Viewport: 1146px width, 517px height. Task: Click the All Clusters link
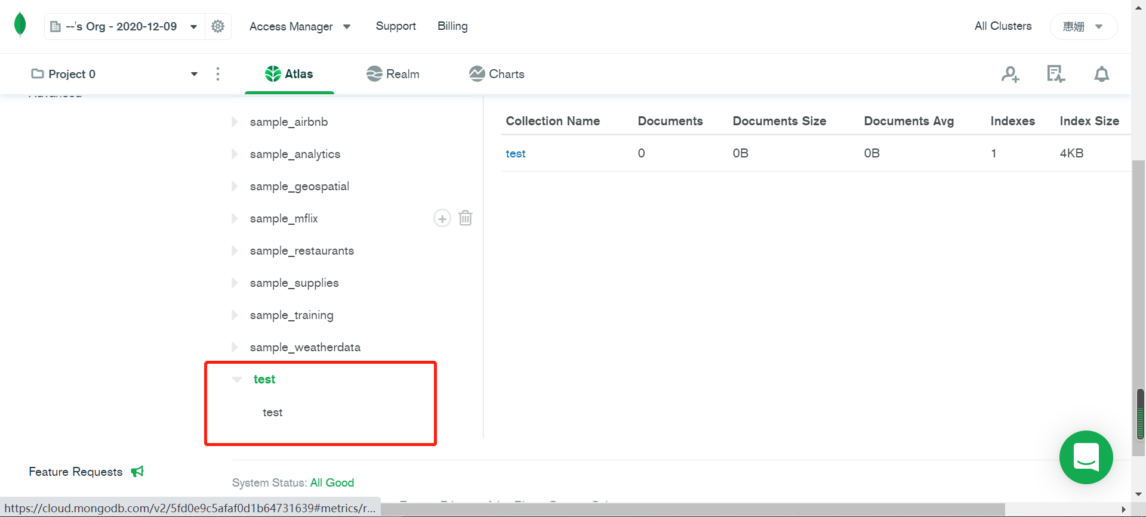click(1003, 26)
